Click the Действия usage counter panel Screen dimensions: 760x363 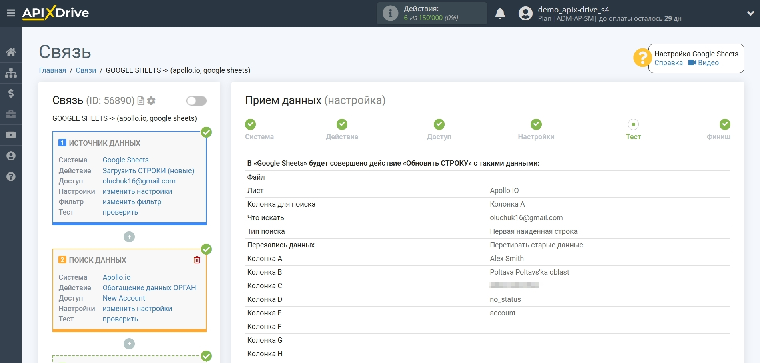pyautogui.click(x=431, y=13)
